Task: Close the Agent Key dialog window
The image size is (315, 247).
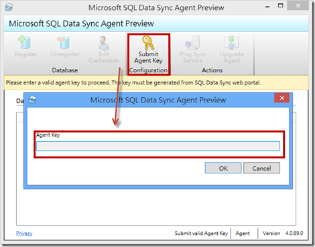Action: (x=282, y=98)
